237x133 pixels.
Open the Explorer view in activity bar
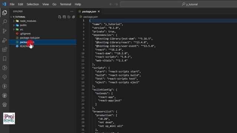pyautogui.click(x=4, y=13)
